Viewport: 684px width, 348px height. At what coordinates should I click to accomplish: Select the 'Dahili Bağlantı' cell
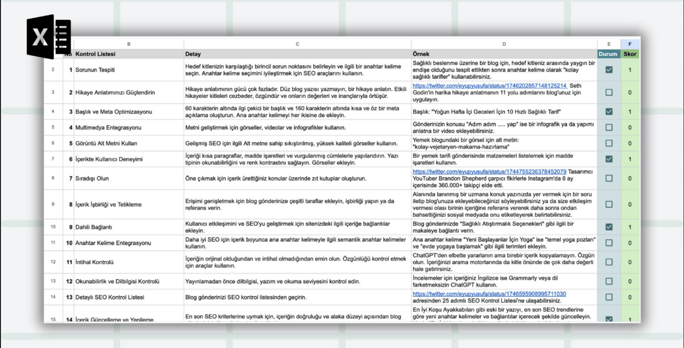129,227
